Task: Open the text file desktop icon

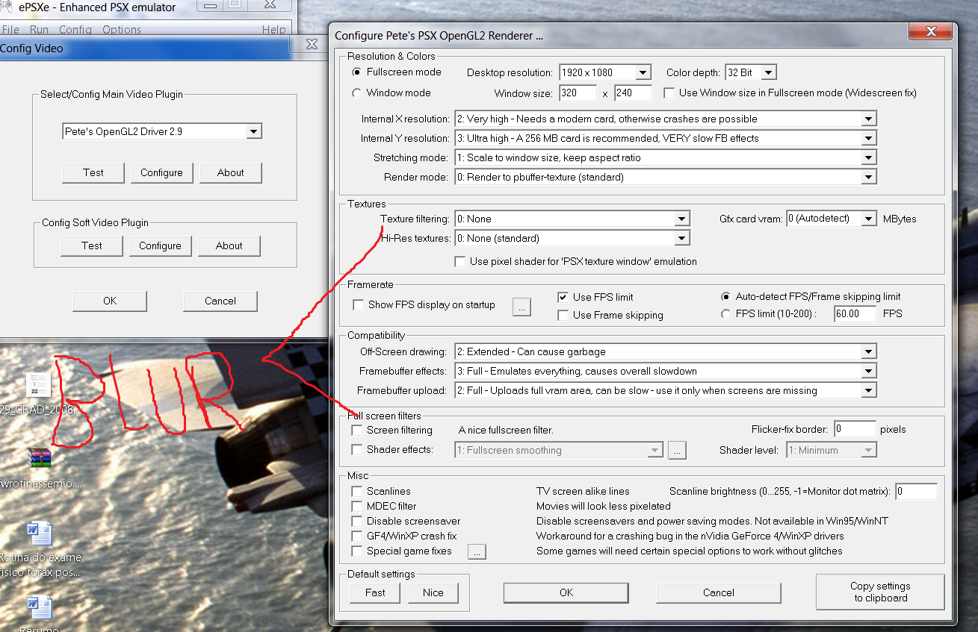Action: click(37, 385)
